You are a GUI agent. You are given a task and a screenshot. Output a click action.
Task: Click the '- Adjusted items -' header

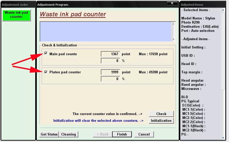[x=195, y=39]
